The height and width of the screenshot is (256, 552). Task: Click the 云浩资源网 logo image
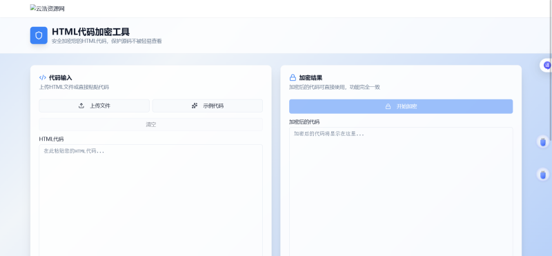(47, 8)
